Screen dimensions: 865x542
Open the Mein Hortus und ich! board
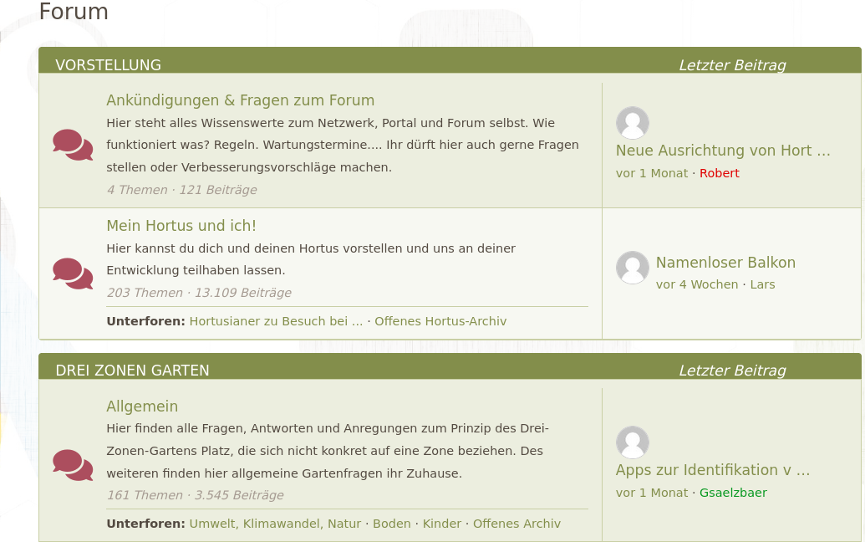pos(181,226)
